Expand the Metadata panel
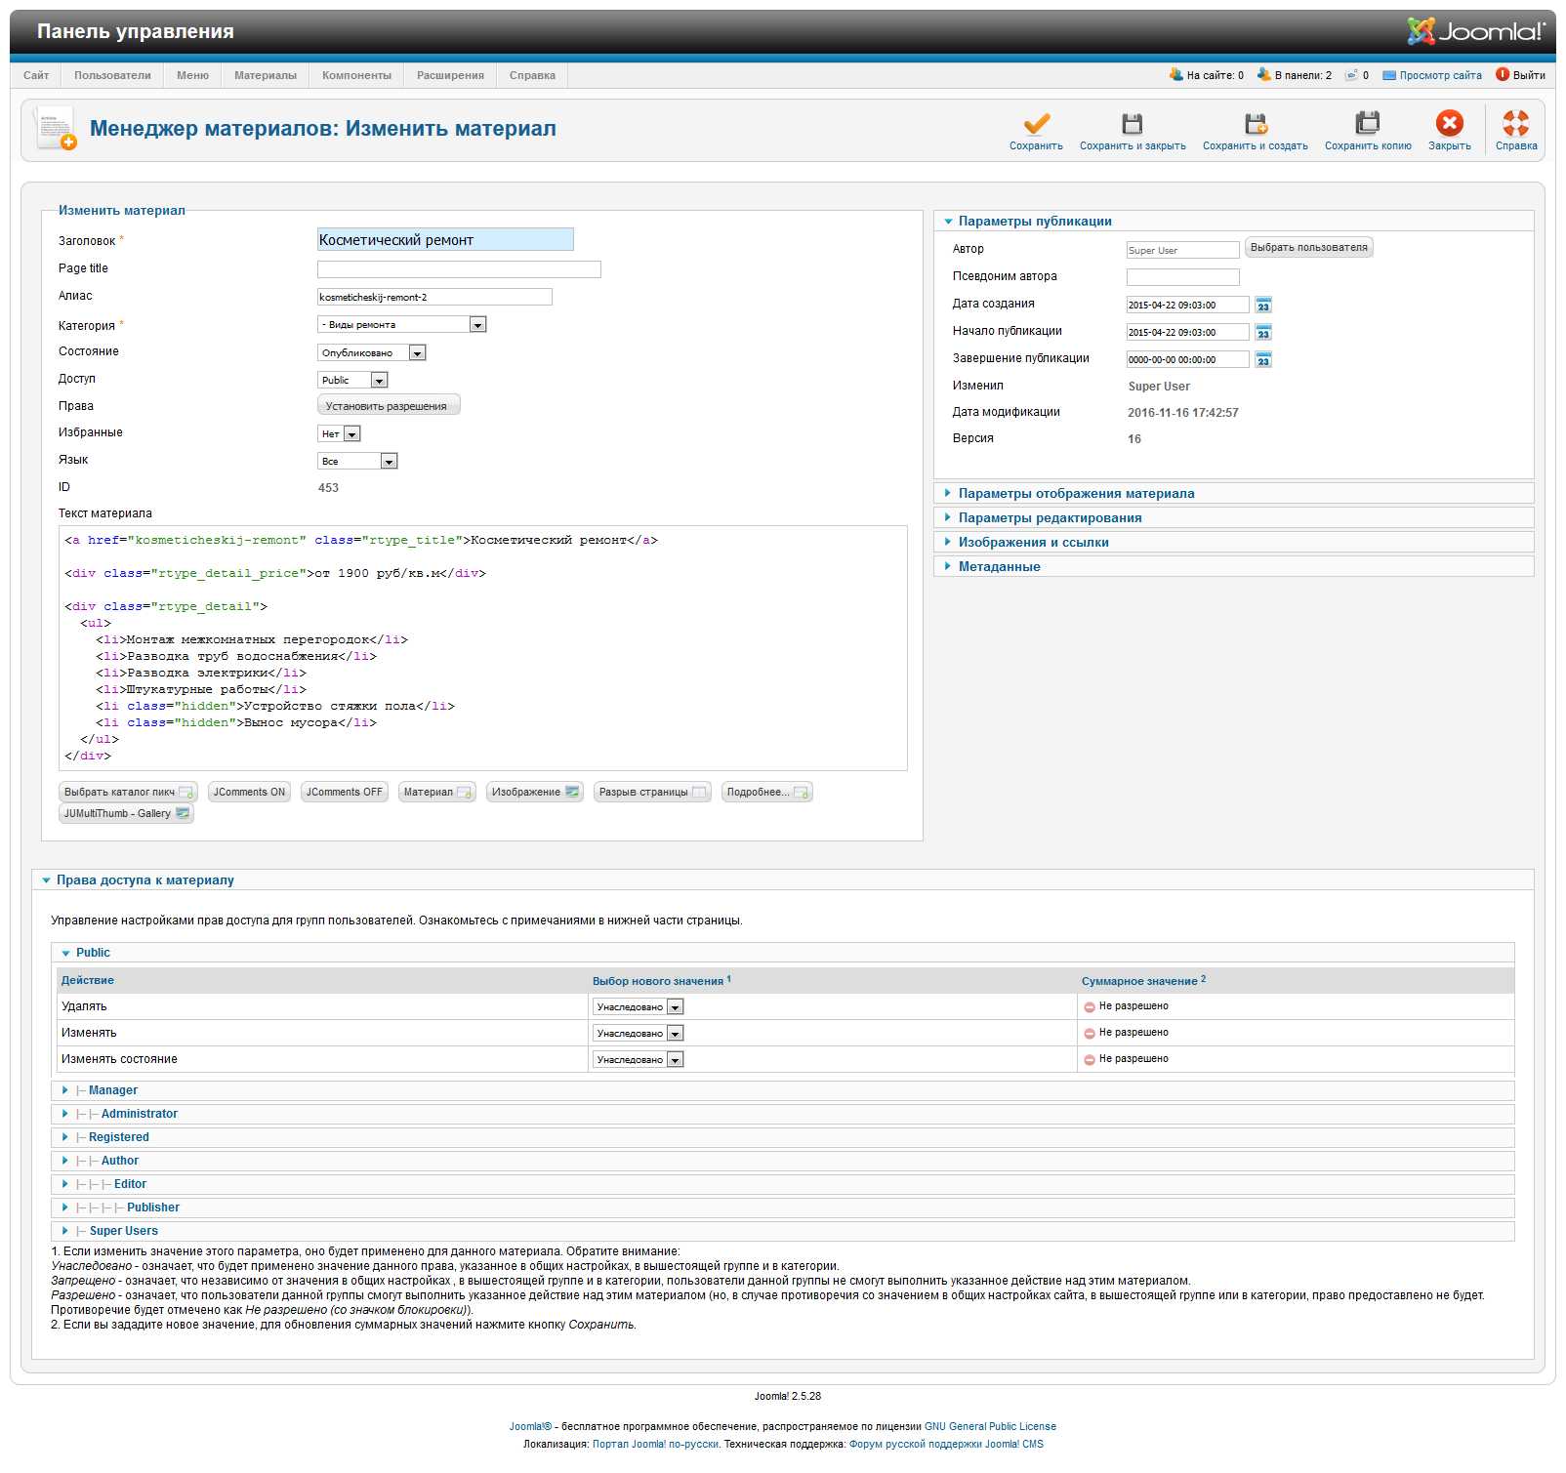The height and width of the screenshot is (1473, 1566). (999, 567)
